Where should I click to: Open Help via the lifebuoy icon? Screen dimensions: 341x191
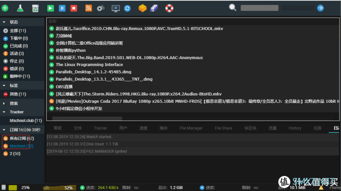point(169,8)
